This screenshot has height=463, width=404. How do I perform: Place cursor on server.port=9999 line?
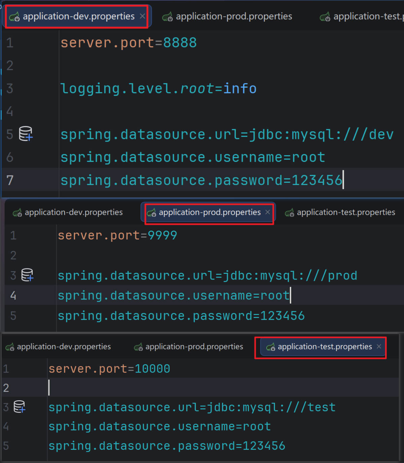click(117, 235)
